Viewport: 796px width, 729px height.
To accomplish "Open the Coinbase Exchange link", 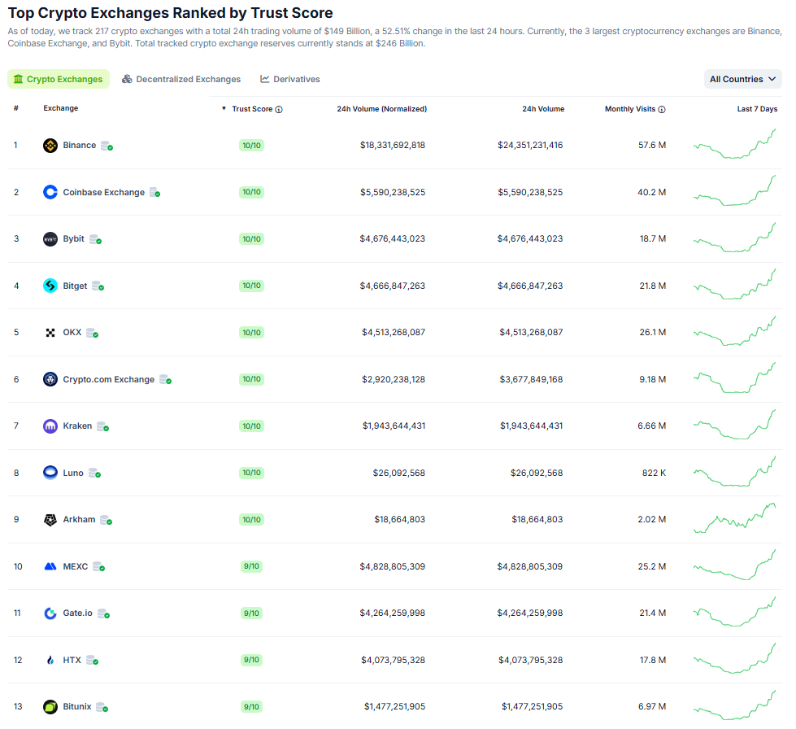I will [x=103, y=192].
